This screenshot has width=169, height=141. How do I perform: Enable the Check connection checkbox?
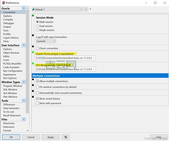click(37, 48)
